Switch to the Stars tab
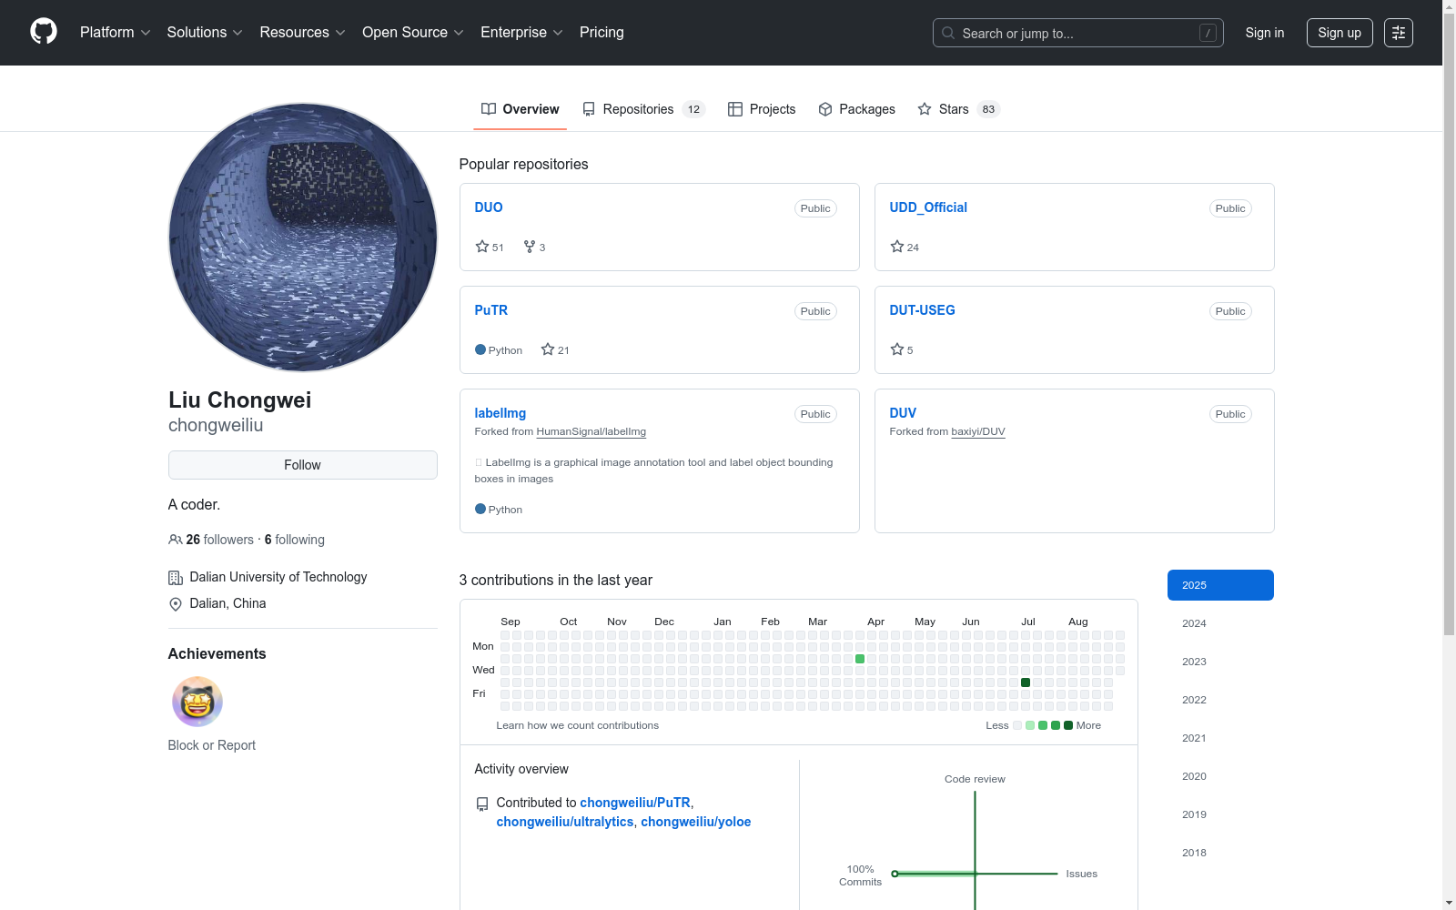 click(959, 109)
